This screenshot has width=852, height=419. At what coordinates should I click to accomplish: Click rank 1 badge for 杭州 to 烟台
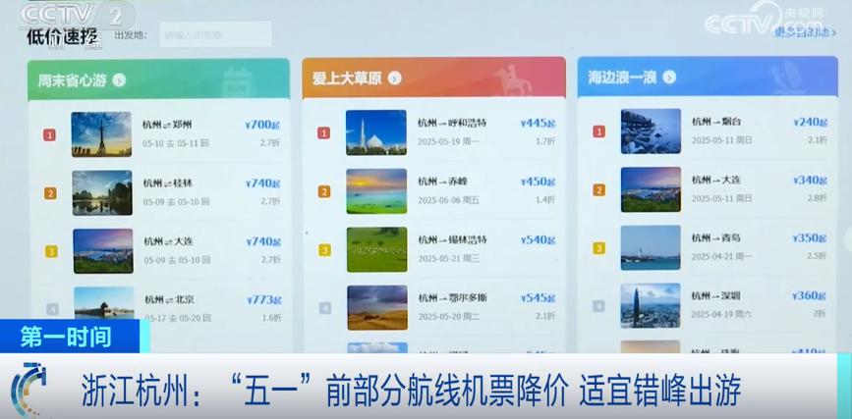coord(598,131)
